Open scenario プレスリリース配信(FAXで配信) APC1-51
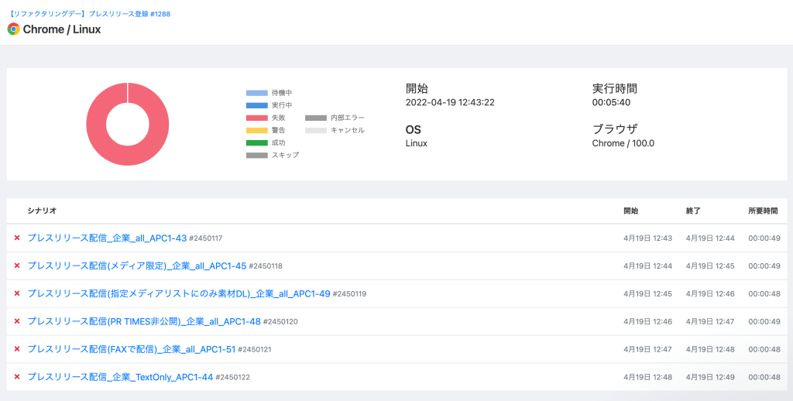The width and height of the screenshot is (793, 401). click(131, 349)
